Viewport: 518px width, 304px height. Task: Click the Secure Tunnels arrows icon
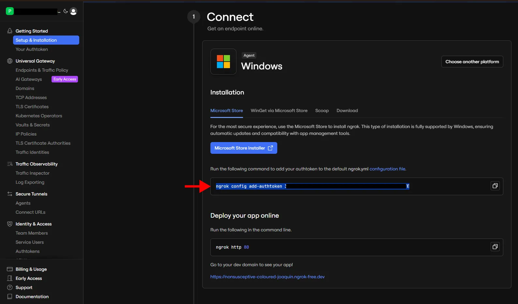coord(10,194)
